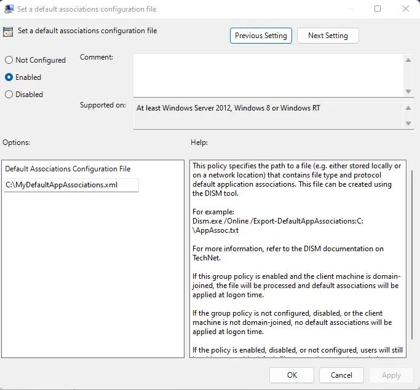Click Comment box scroll down arrow
Screen dimensions: 420x390
point(408,92)
